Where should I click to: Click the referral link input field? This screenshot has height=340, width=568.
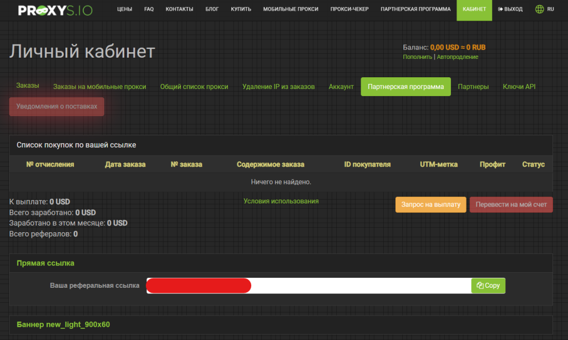tap(361, 286)
